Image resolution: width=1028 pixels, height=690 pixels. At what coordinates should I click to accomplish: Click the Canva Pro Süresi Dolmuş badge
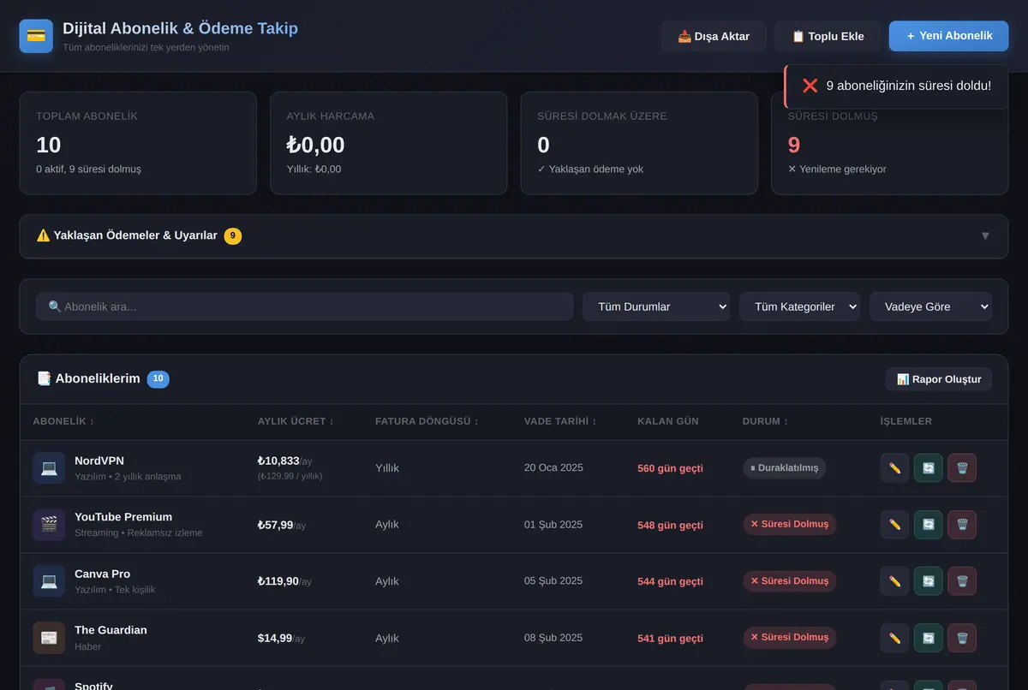coord(790,581)
